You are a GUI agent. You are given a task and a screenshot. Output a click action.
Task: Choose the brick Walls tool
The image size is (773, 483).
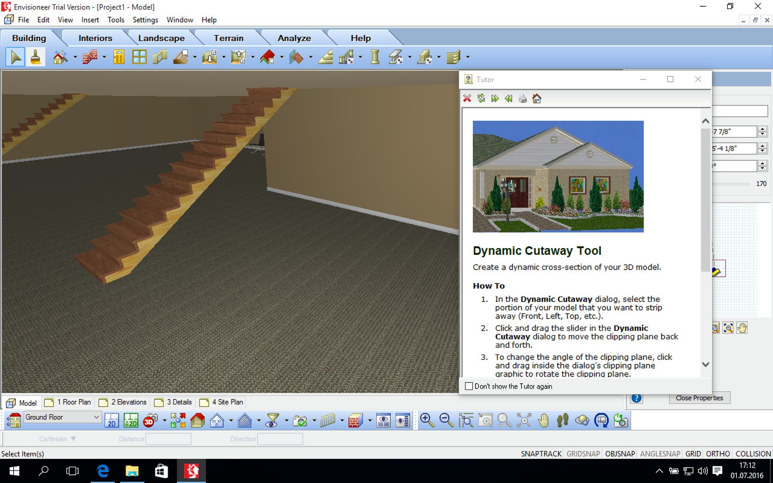click(90, 57)
